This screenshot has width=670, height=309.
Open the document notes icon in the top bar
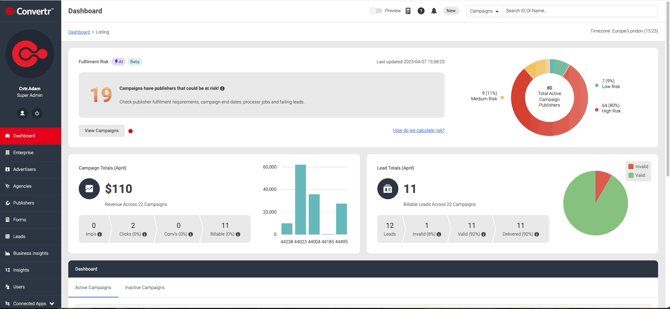[408, 11]
